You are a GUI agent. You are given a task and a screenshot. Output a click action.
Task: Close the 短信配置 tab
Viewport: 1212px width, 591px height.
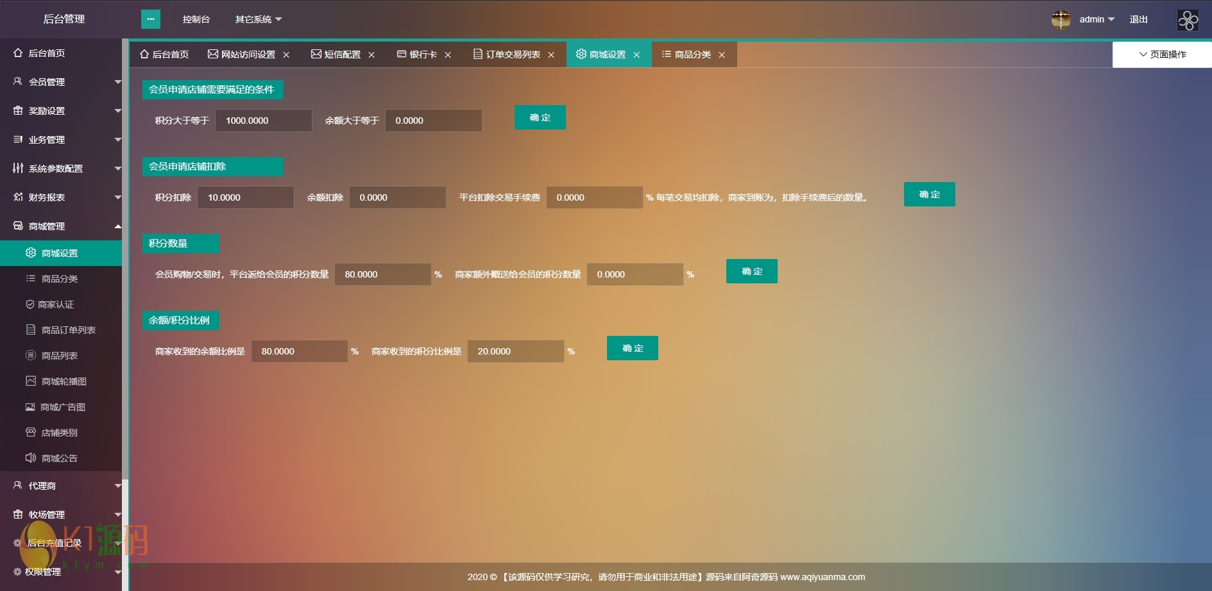371,55
